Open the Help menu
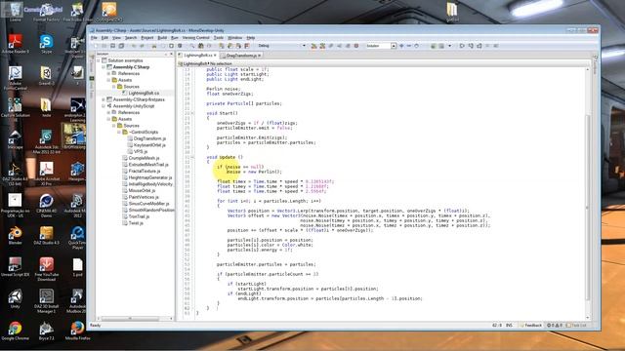Image resolution: width=625 pixels, height=351 pixels. click(250, 38)
